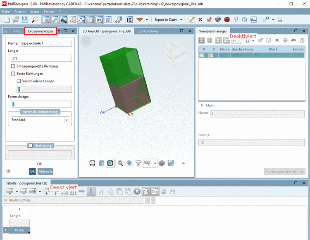310x240 pixels.
Task: Select wireframe cylinder display mode
Action: tap(92, 163)
